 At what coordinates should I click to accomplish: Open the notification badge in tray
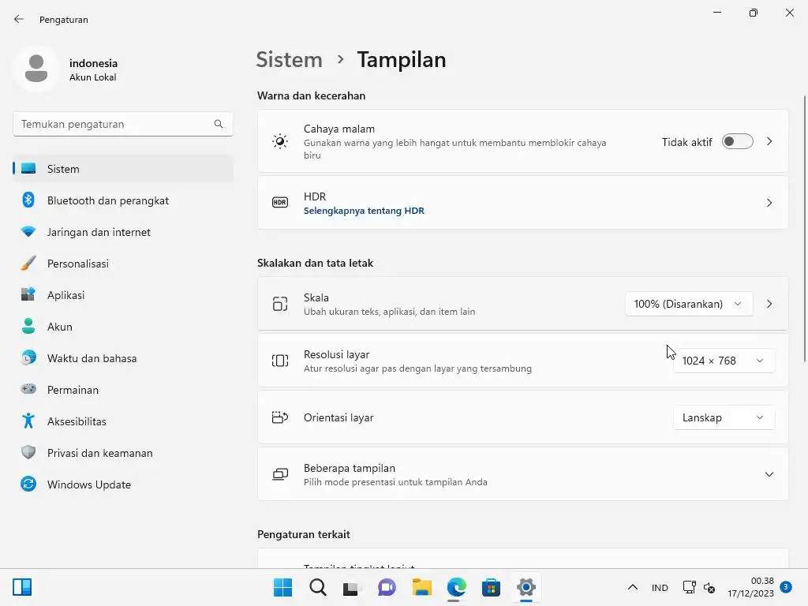pos(786,587)
